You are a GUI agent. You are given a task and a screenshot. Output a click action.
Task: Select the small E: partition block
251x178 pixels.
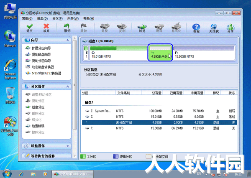[x=86, y=53]
